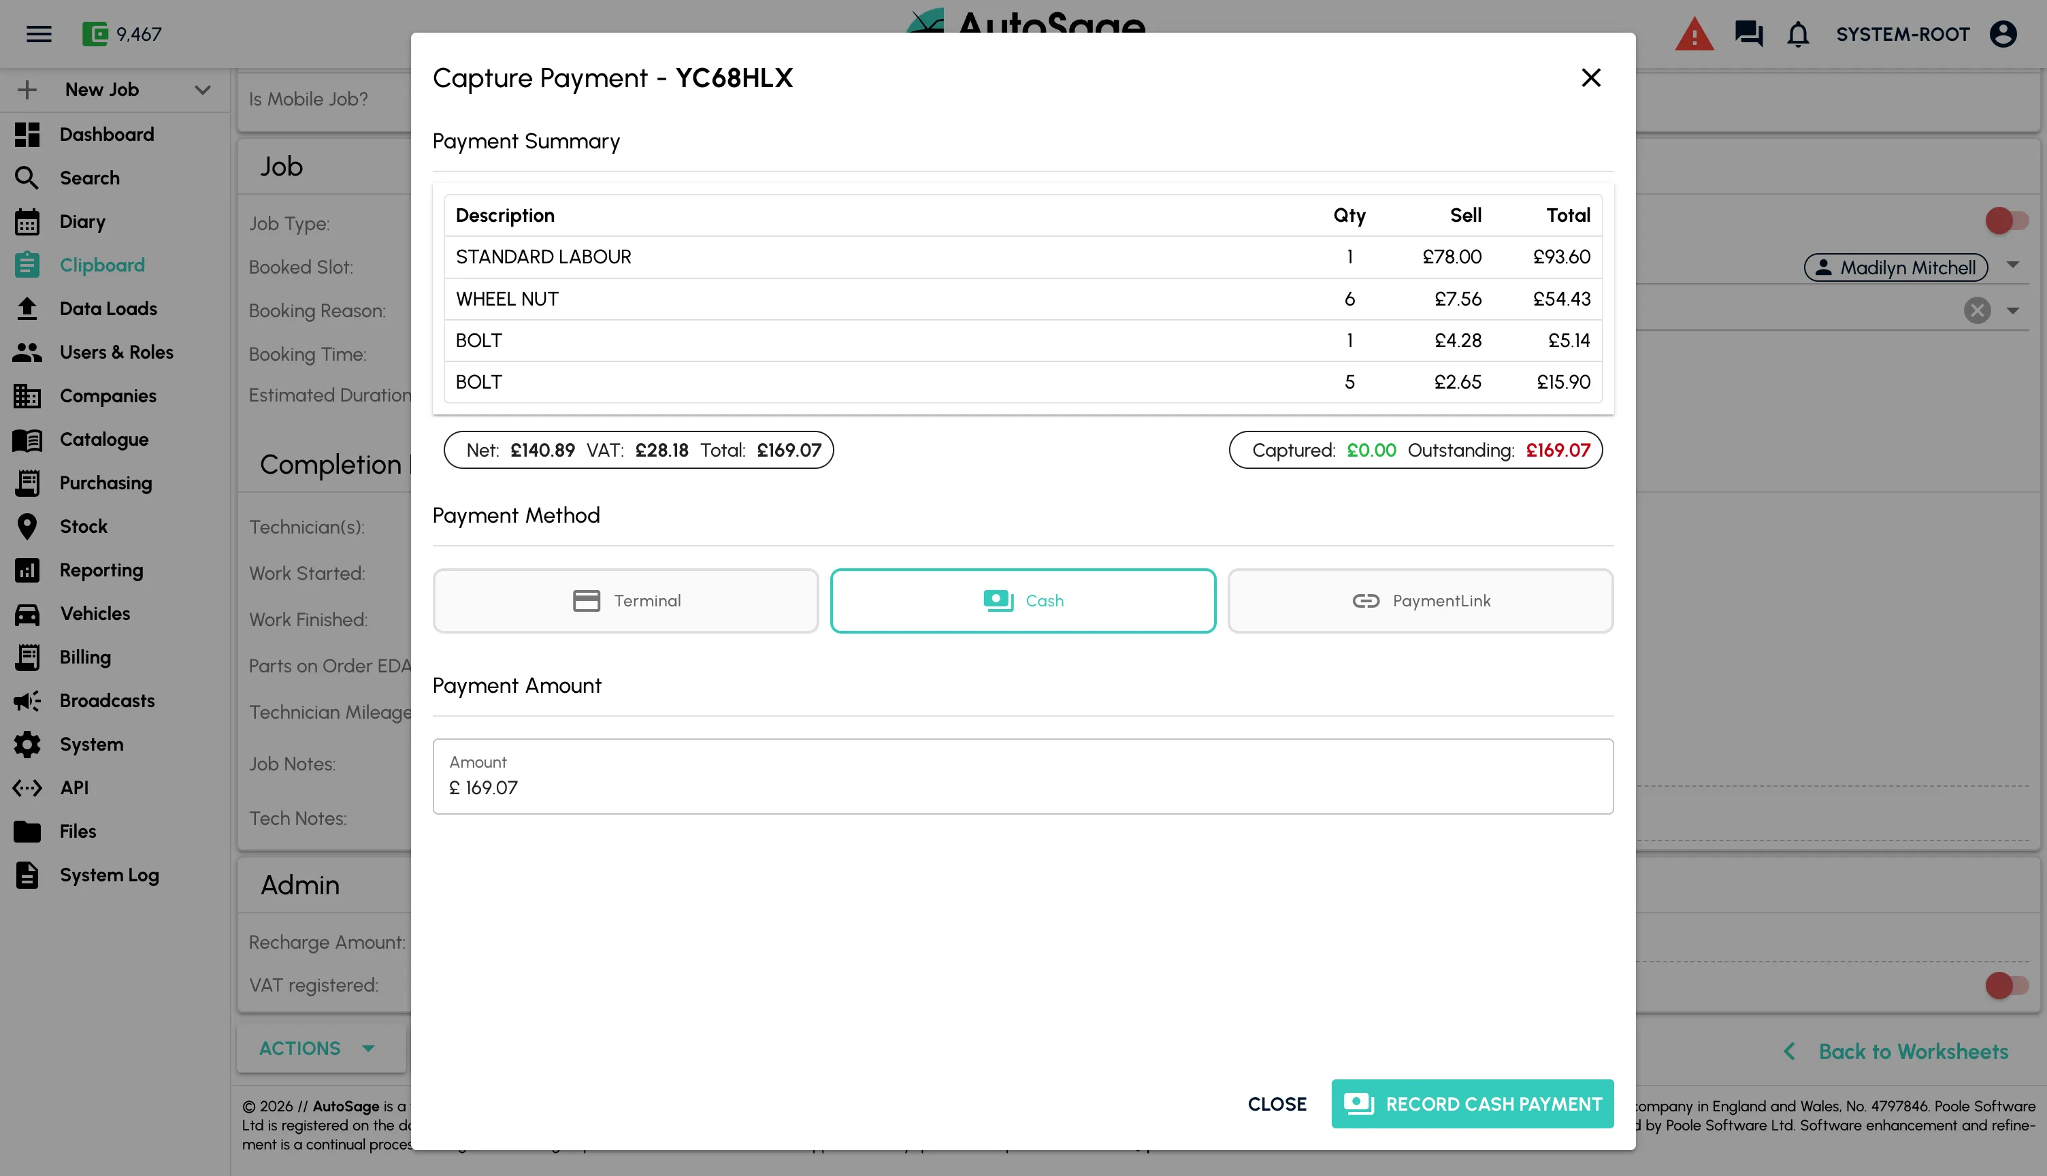Open Dashboard from the sidebar
Image resolution: width=2047 pixels, height=1176 pixels.
(107, 134)
